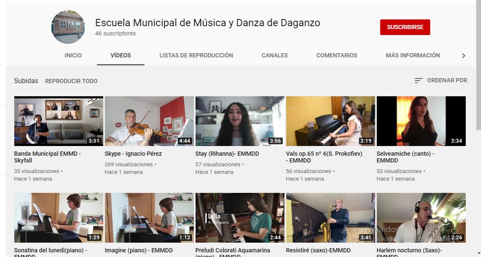The width and height of the screenshot is (481, 257).
Task: View MÁS INFORMACIÓN about the channel
Action: click(413, 55)
